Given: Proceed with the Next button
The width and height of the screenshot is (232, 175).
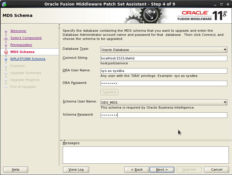Looking at the screenshot, I should click(x=162, y=169).
